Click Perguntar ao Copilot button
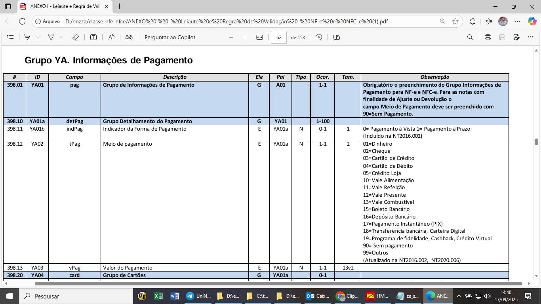The image size is (541, 304). pyautogui.click(x=170, y=37)
